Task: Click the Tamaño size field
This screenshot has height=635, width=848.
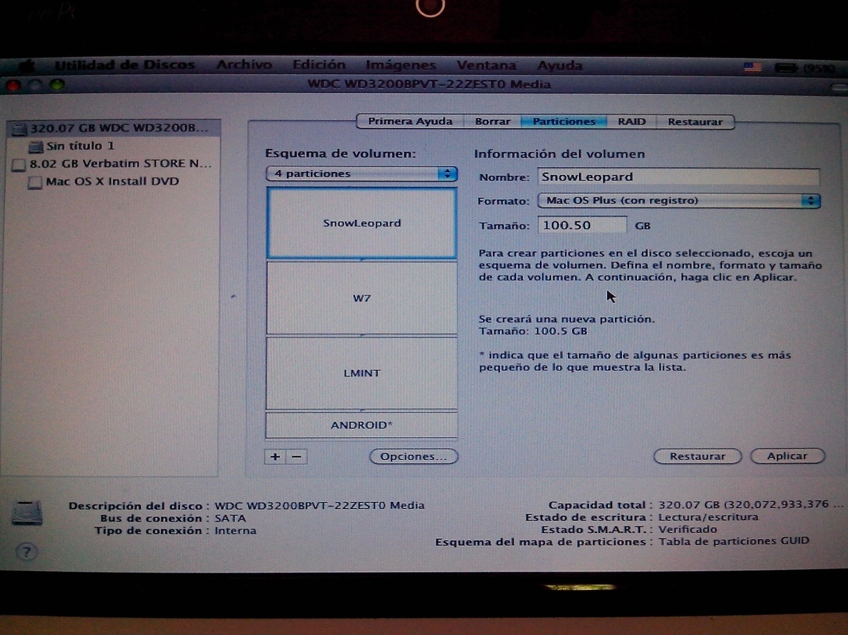Action: click(x=581, y=225)
